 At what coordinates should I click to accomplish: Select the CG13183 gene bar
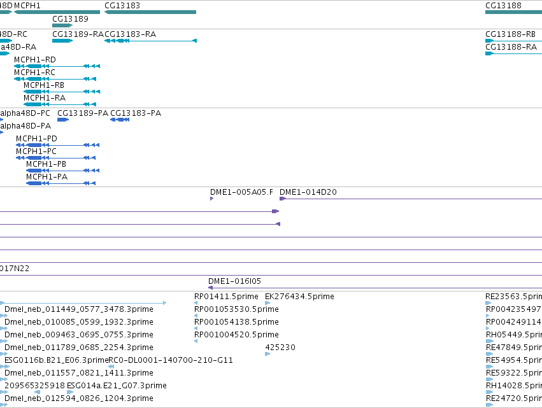point(150,12)
